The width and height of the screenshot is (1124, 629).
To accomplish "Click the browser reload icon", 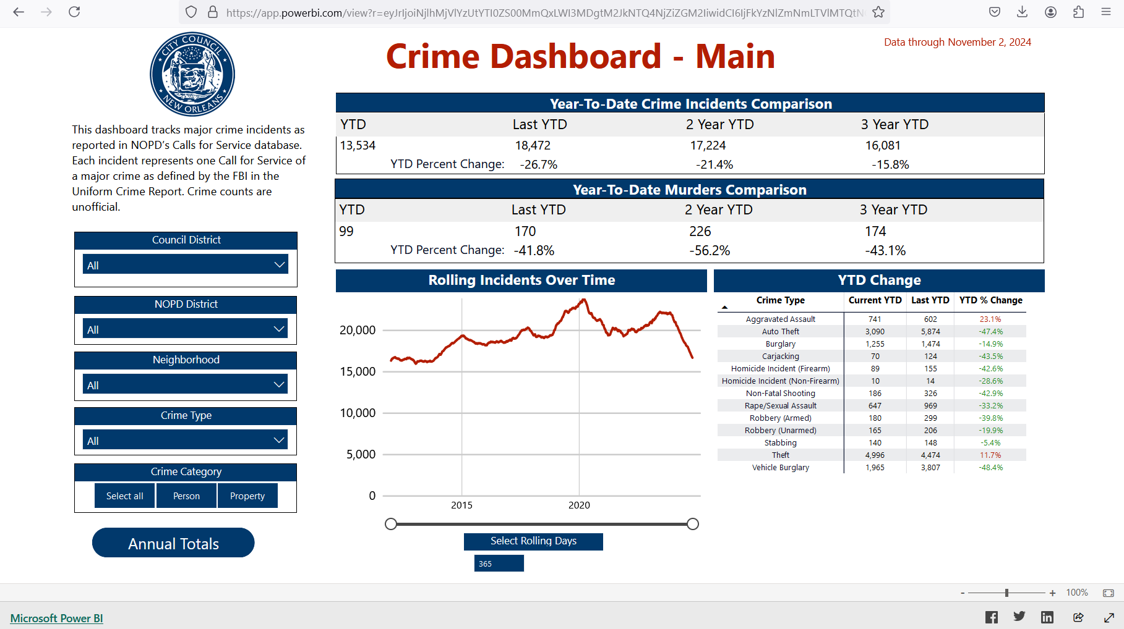I will [x=74, y=12].
